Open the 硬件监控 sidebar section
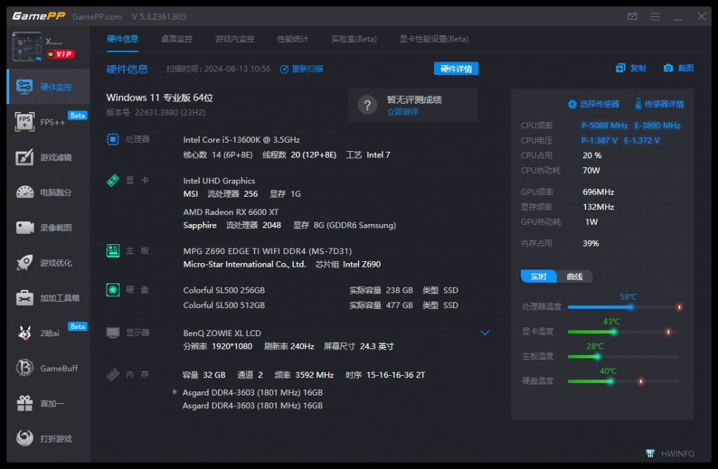 click(48, 87)
